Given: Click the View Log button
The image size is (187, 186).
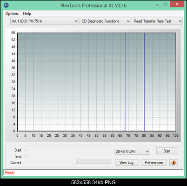Looking at the screenshot, I should 127,162.
